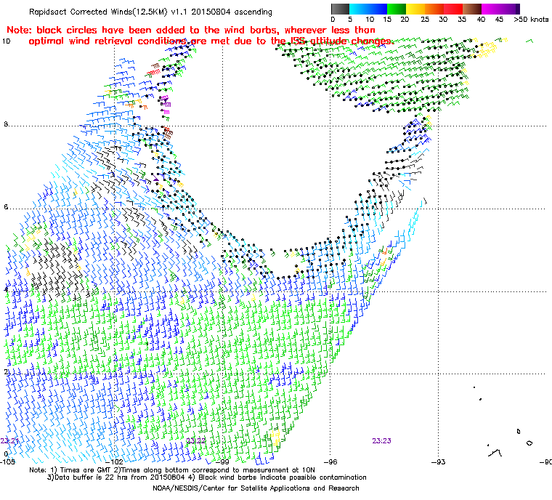
Task: Click the 'Data buffer is 22 hrs' footnote line
Action: click(x=207, y=477)
